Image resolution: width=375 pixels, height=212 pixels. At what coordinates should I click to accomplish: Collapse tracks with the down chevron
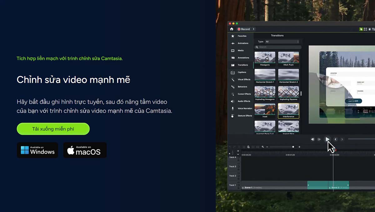click(x=238, y=154)
